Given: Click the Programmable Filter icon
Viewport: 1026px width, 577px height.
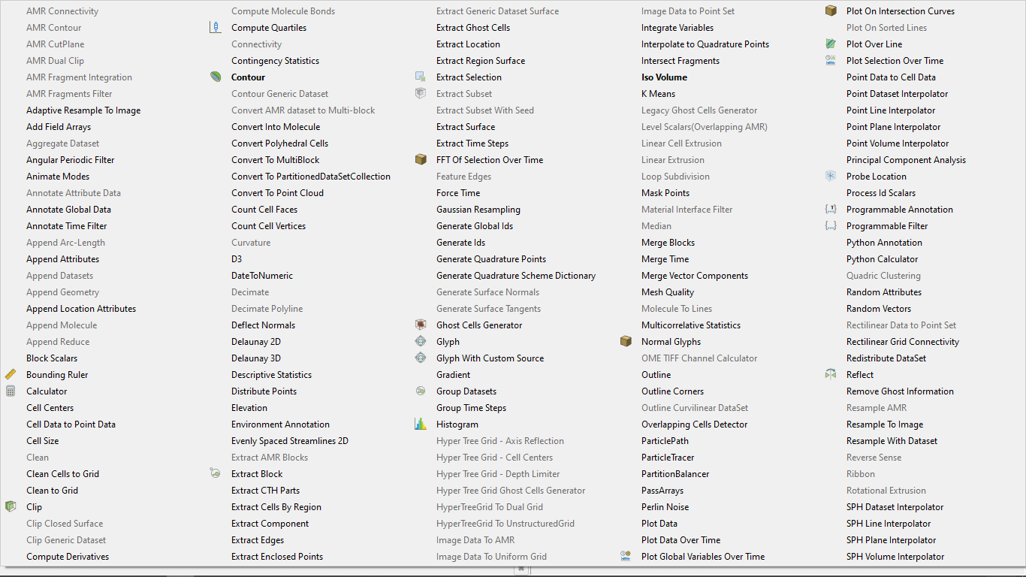Looking at the screenshot, I should (831, 226).
